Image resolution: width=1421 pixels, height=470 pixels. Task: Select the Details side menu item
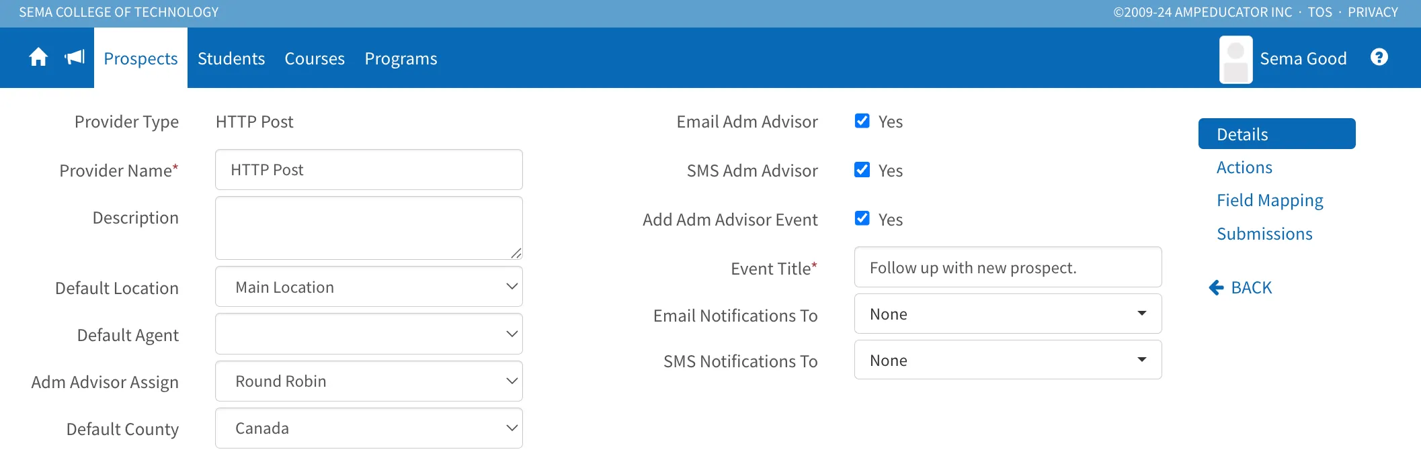(x=1276, y=134)
